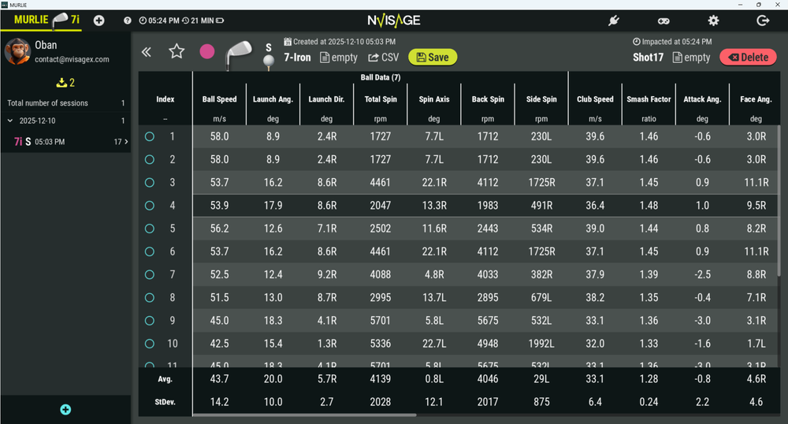Select radio button for shot 10
This screenshot has height=424, width=788.
tap(149, 344)
